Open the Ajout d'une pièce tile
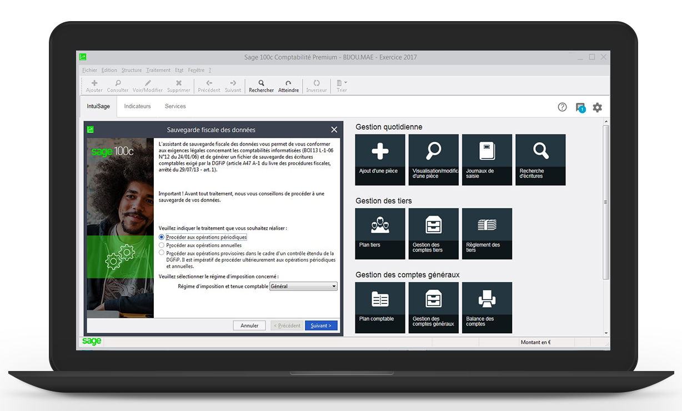This screenshot has height=411, width=682. point(380,159)
